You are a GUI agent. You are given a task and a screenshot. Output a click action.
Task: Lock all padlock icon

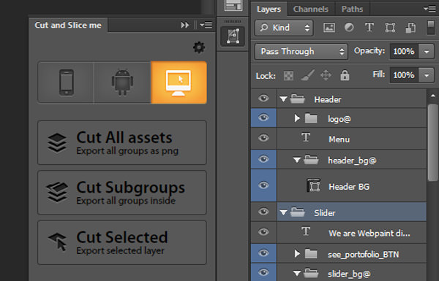click(345, 75)
